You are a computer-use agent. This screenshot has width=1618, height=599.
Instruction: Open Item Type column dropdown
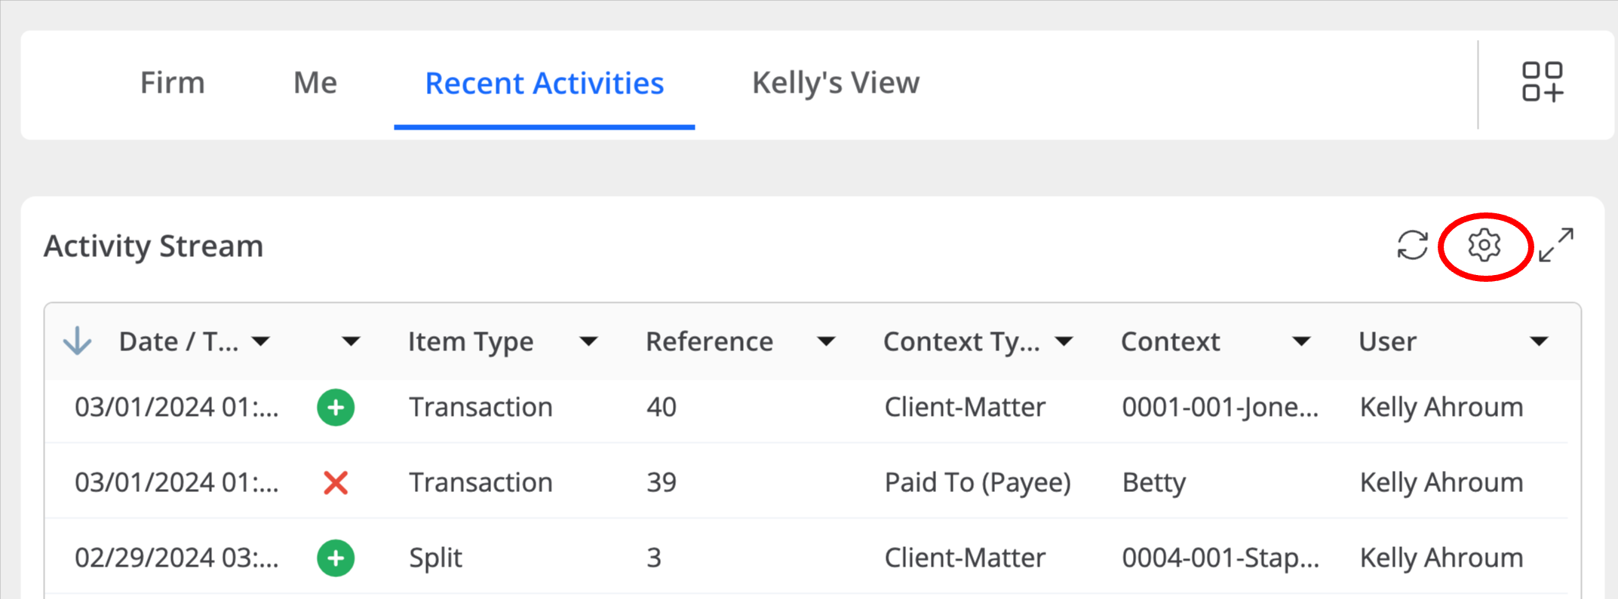588,342
